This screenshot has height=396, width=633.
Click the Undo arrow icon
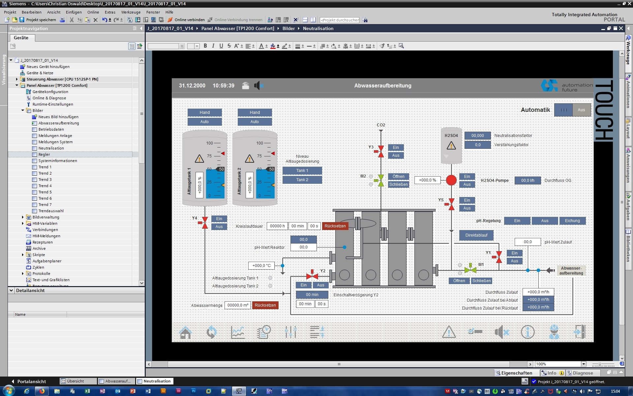pyautogui.click(x=104, y=20)
